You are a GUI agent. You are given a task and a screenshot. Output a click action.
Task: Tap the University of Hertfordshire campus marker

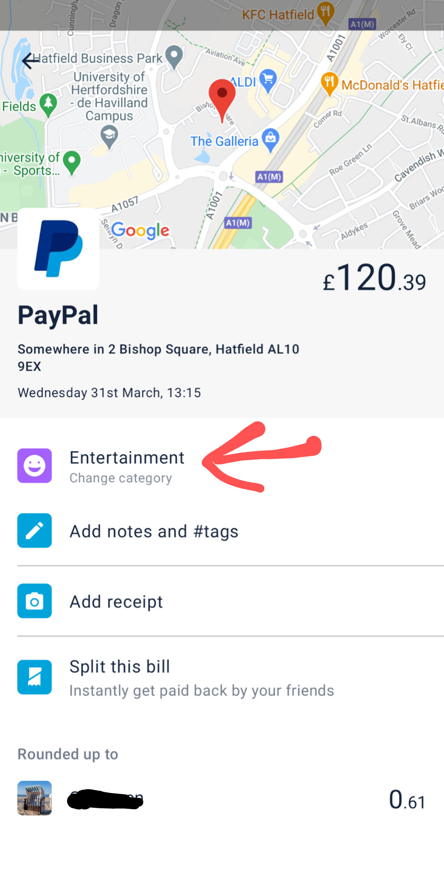(109, 136)
